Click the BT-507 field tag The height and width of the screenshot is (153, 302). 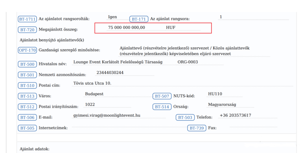pyautogui.click(x=162, y=96)
